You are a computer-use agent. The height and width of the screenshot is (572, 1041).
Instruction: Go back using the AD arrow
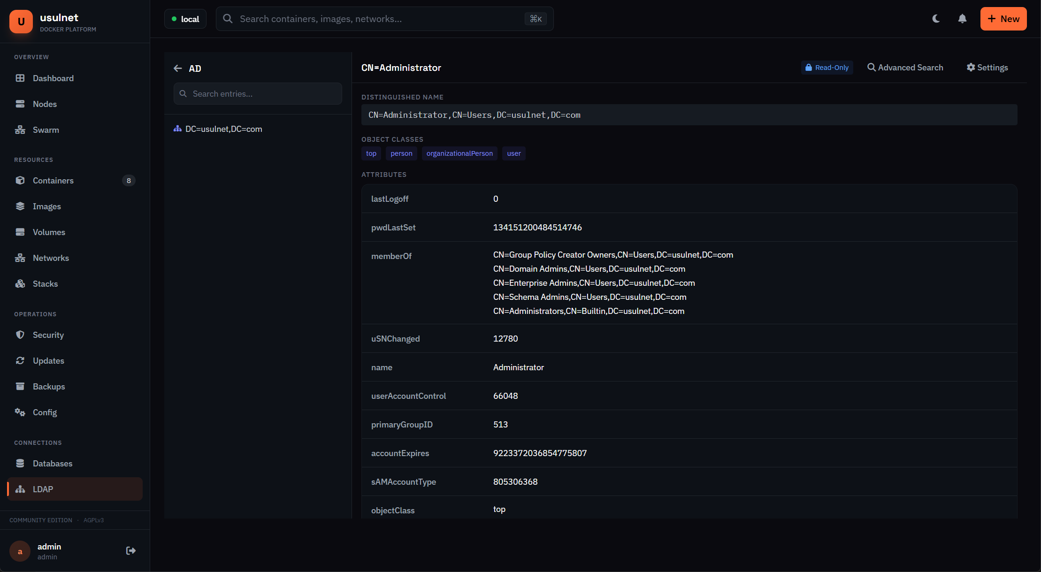click(178, 68)
